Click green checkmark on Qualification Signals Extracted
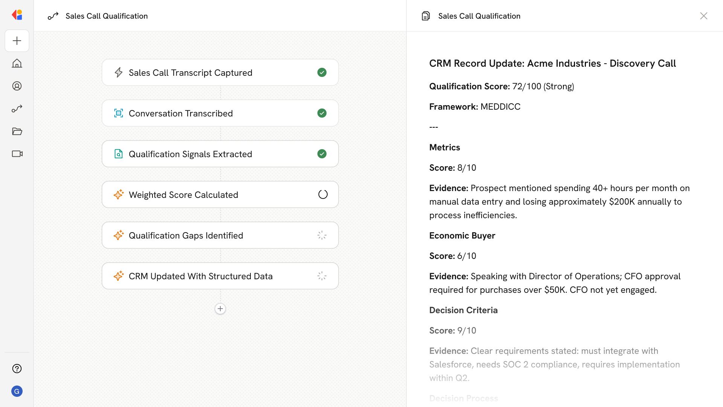 pyautogui.click(x=322, y=154)
